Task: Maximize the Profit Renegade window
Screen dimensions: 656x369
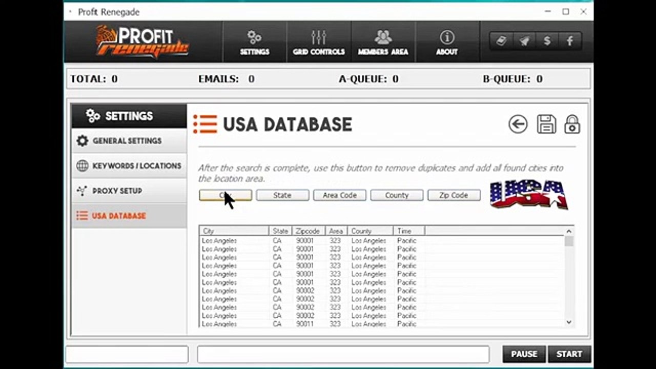Action: pos(566,11)
